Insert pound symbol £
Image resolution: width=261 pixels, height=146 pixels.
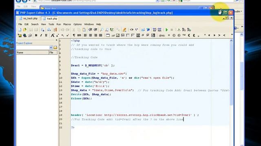tap(194, 35)
